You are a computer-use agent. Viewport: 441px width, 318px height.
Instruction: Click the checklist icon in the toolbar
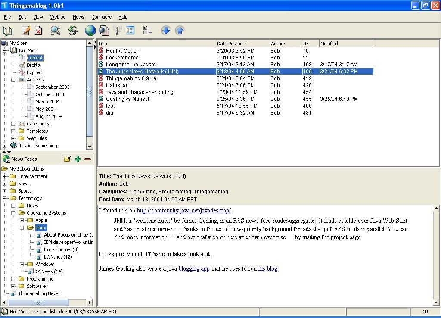click(148, 31)
